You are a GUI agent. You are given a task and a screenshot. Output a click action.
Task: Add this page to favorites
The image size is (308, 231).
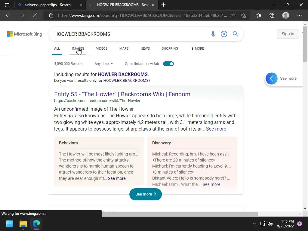[244, 15]
